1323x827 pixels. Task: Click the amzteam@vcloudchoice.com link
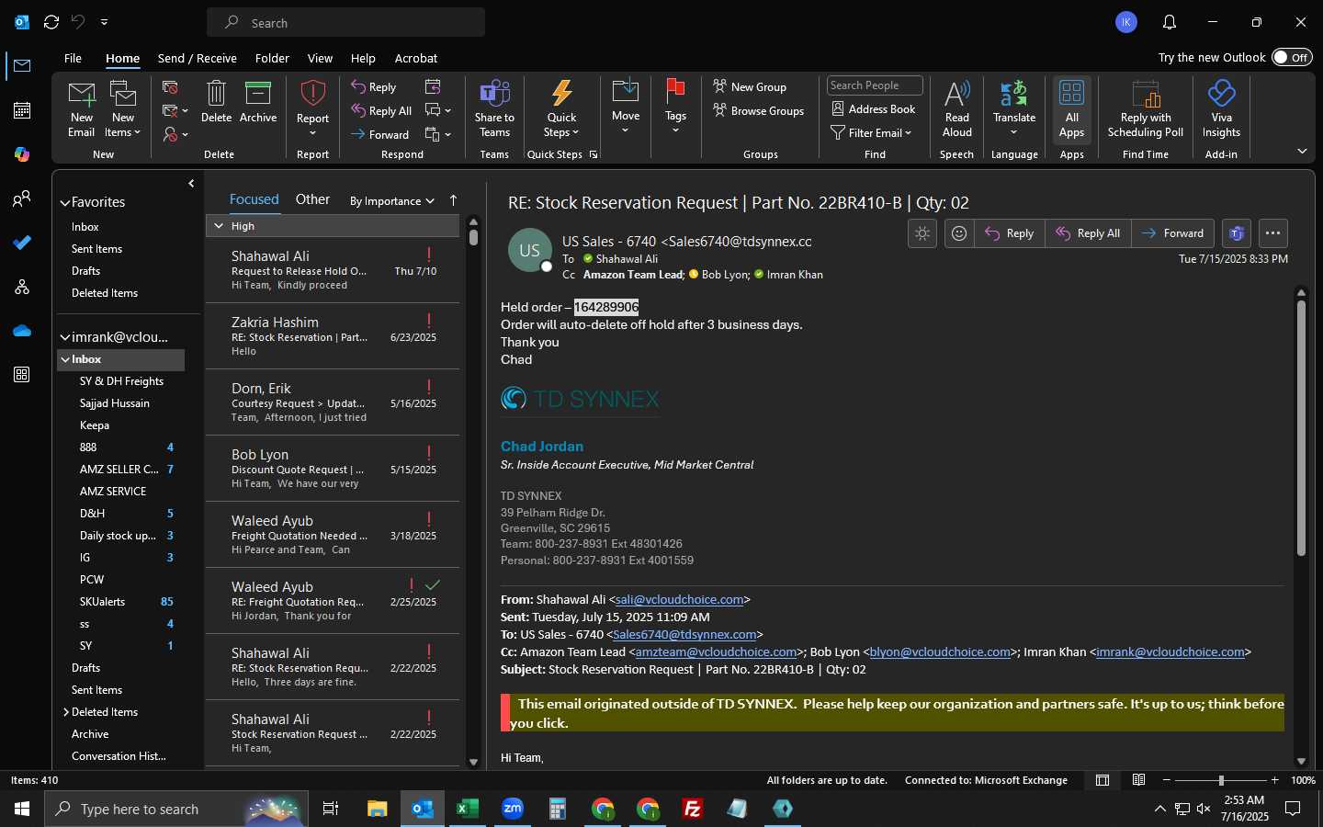[x=716, y=651]
